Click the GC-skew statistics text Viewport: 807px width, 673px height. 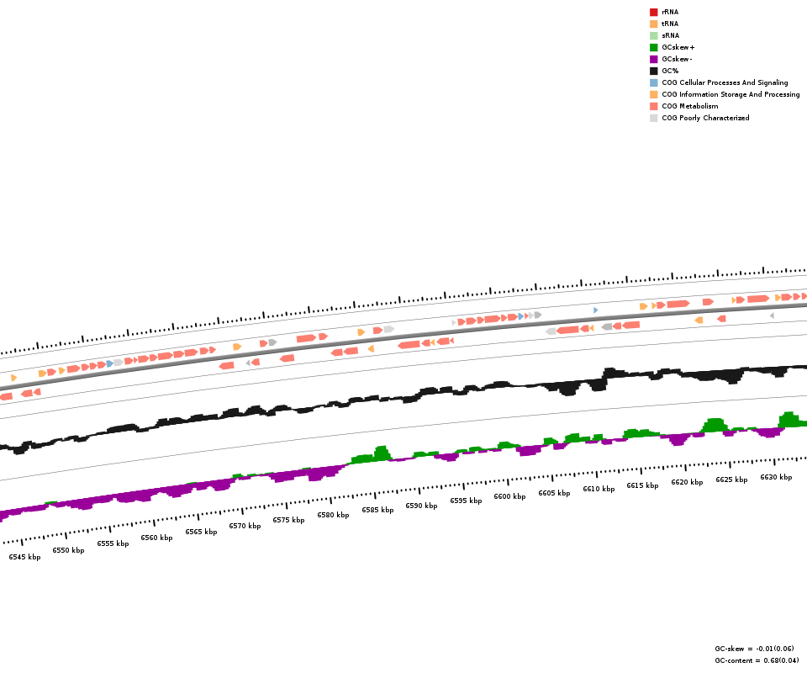754,649
